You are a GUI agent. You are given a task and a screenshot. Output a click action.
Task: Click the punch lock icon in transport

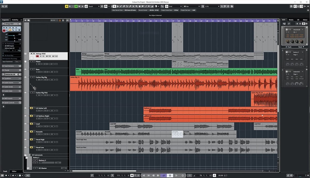coord(132,175)
